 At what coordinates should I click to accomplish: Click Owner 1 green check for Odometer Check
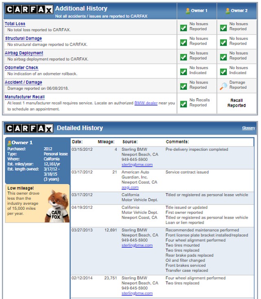point(184,72)
